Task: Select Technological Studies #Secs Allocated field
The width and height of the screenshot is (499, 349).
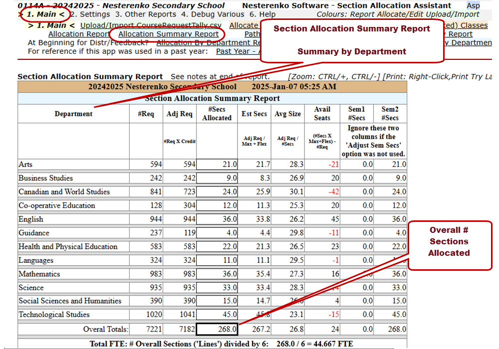Action: coord(217,315)
